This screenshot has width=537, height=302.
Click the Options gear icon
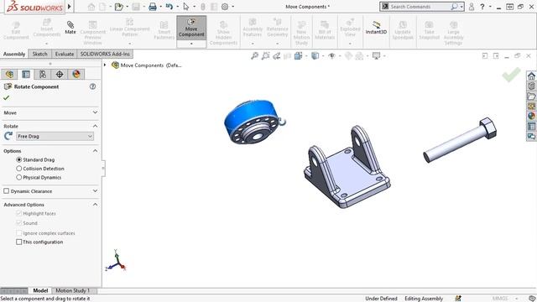pos(225,7)
